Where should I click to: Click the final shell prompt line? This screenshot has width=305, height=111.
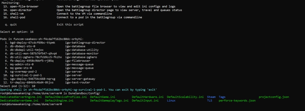click(31, 104)
